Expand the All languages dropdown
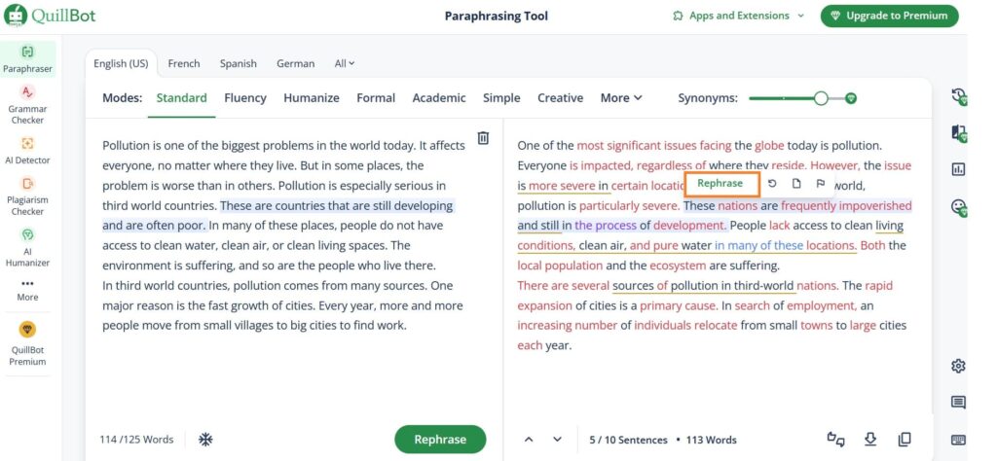The image size is (997, 461). tap(345, 63)
